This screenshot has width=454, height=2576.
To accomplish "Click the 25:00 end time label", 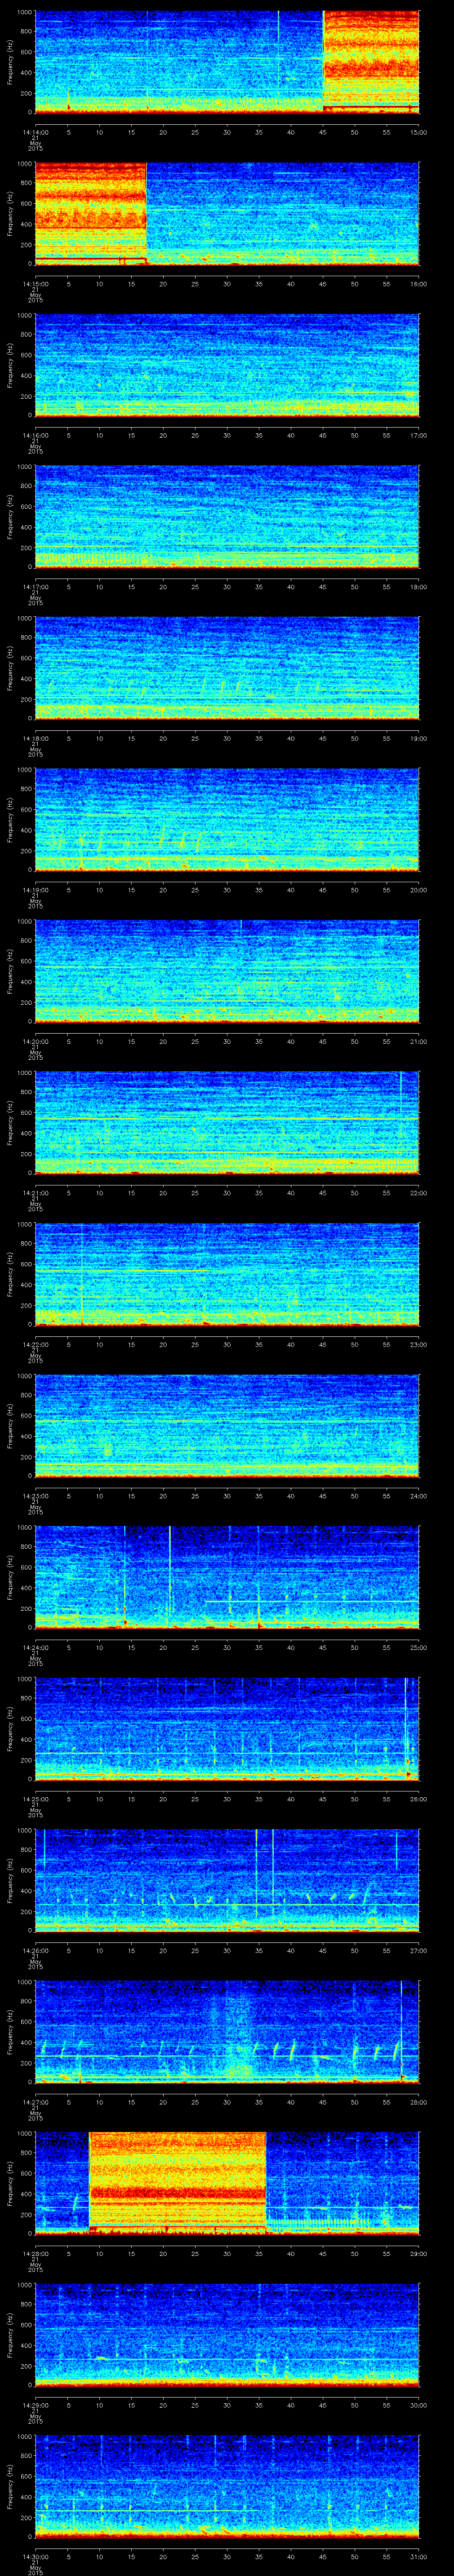I will click(x=418, y=1647).
